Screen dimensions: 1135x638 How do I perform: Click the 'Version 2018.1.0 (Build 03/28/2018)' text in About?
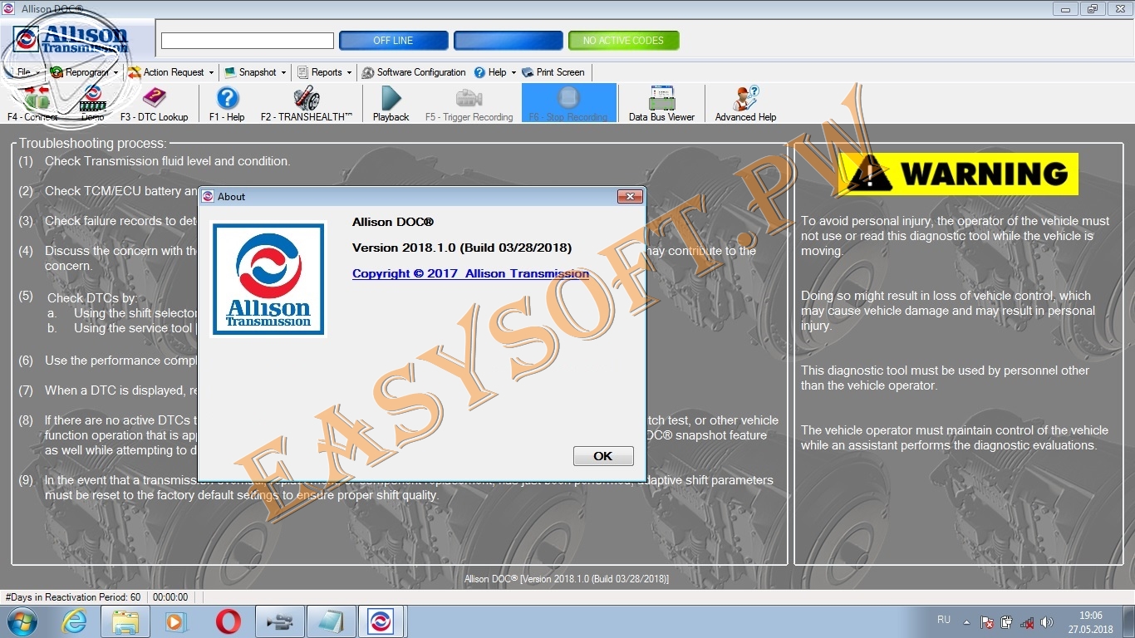click(462, 248)
